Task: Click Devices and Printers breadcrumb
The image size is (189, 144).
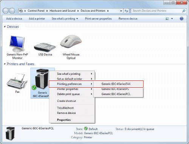Action: [x=93, y=11]
